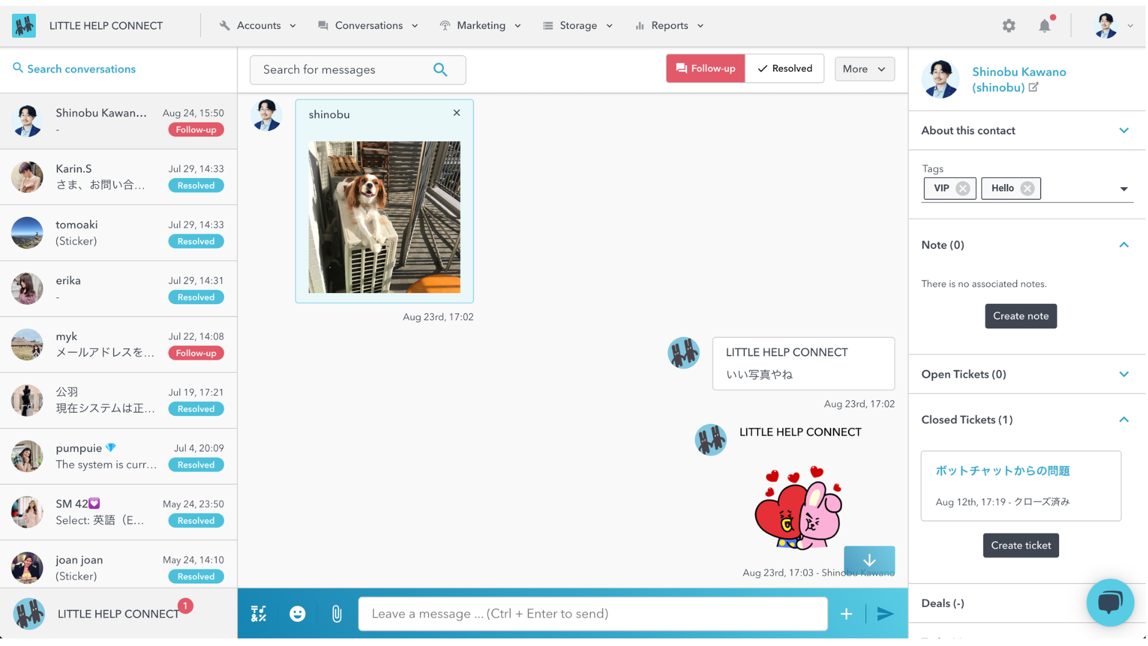Expand the About this contact section
This screenshot has height=646, width=1148.
(x=1124, y=130)
